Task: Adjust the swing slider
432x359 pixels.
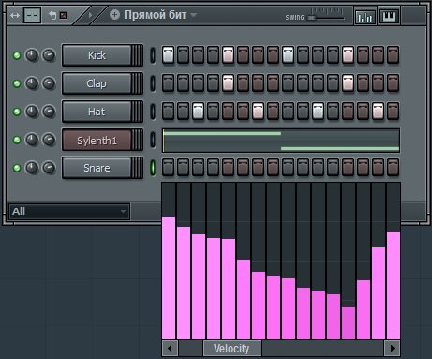Action: coord(326,18)
